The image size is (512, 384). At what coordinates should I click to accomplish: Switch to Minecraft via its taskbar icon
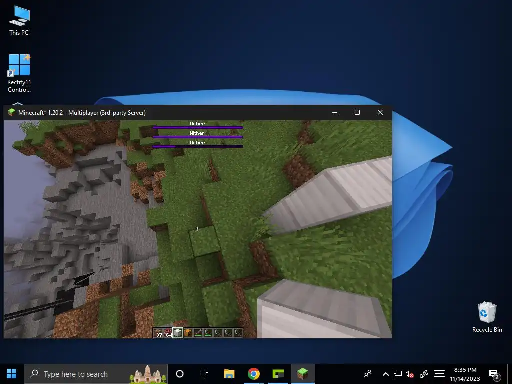point(302,374)
